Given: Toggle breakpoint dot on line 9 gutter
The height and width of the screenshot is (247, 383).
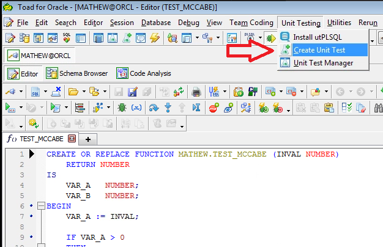Looking at the screenshot, I should click(31, 237).
